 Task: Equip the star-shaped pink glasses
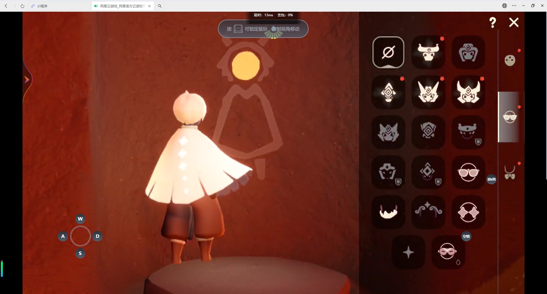tap(468, 212)
